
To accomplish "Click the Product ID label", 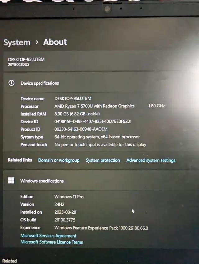I will pyautogui.click(x=30, y=129).
